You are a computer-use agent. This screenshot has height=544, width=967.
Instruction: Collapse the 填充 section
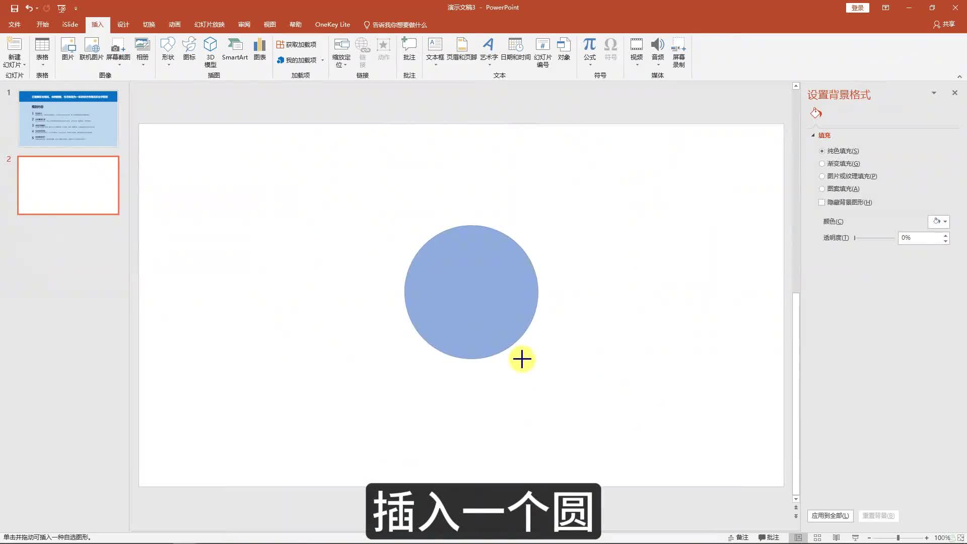click(x=813, y=135)
